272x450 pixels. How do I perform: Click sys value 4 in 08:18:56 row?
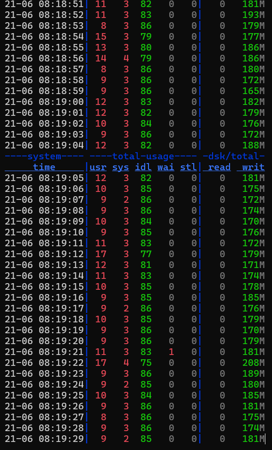click(126, 59)
